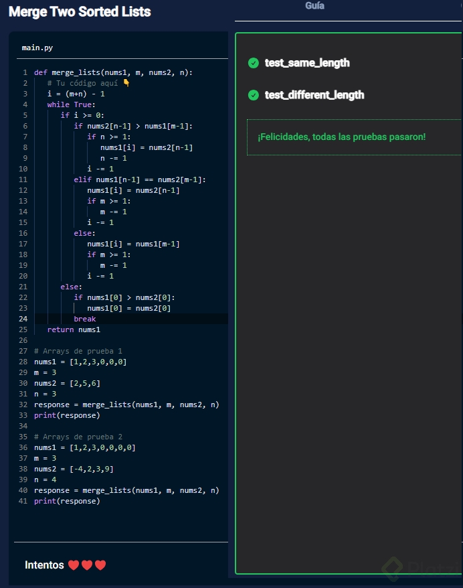Click the Merge Two Sorted Lists title
Screen dimensions: 463x588
click(80, 12)
